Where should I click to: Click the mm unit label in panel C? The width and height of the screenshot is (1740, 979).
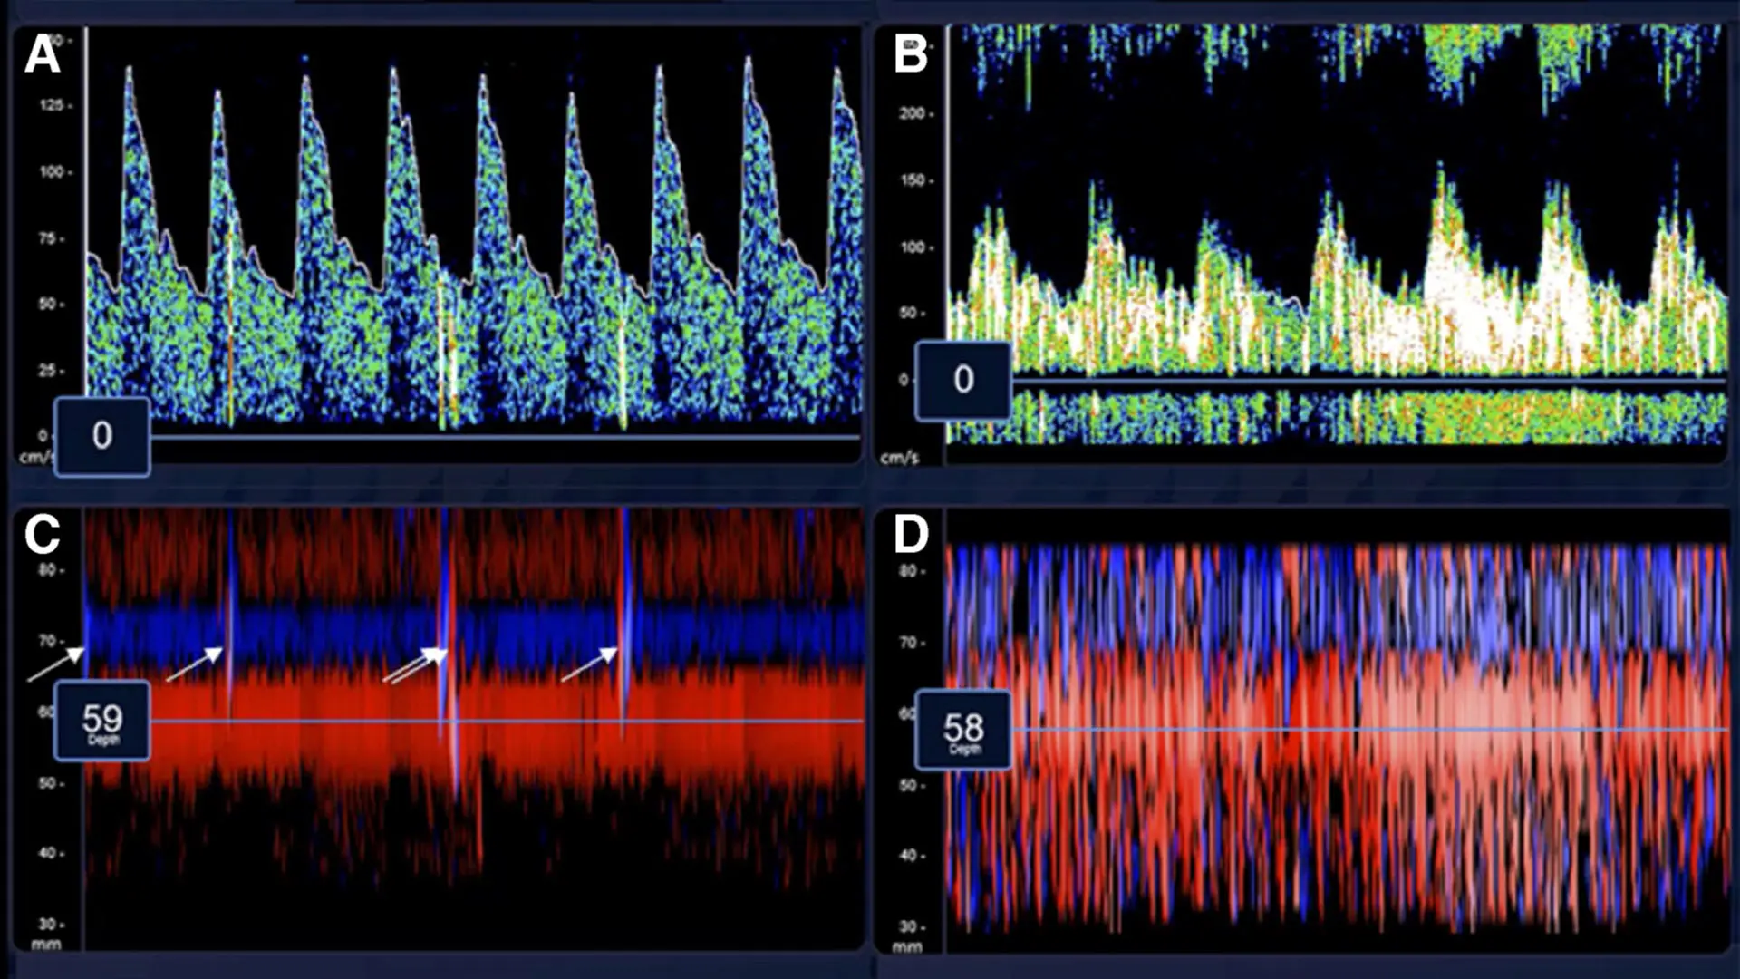tap(45, 945)
